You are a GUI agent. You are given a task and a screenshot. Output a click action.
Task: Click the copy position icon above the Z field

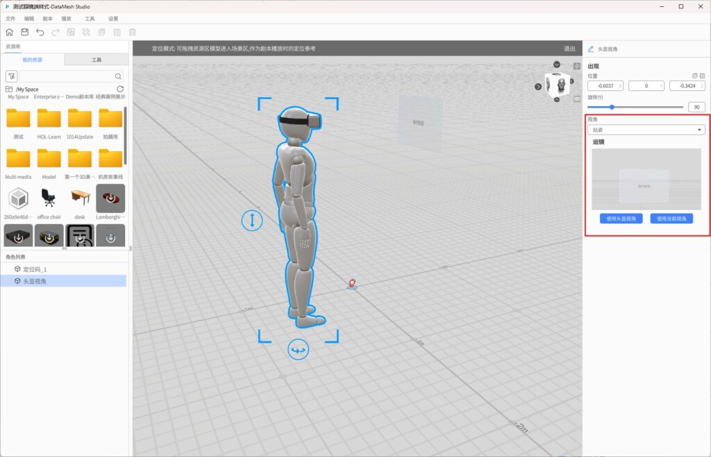[x=694, y=76]
